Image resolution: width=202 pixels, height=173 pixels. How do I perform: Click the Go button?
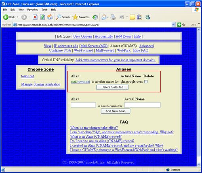(x=181, y=25)
